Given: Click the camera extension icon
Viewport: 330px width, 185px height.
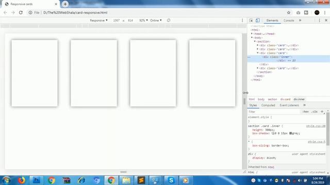Looking at the screenshot, I should click(x=298, y=12).
